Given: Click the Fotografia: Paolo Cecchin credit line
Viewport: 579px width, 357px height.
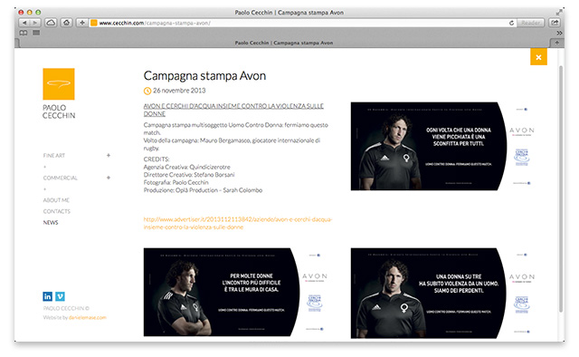Looking at the screenshot, I should 176,182.
